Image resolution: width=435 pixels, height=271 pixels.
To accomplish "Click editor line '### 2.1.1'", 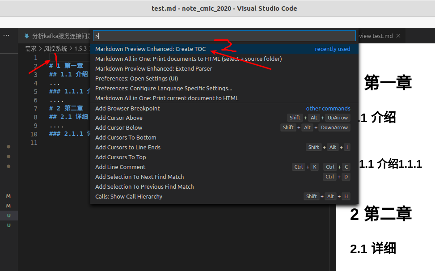I will [70, 134].
